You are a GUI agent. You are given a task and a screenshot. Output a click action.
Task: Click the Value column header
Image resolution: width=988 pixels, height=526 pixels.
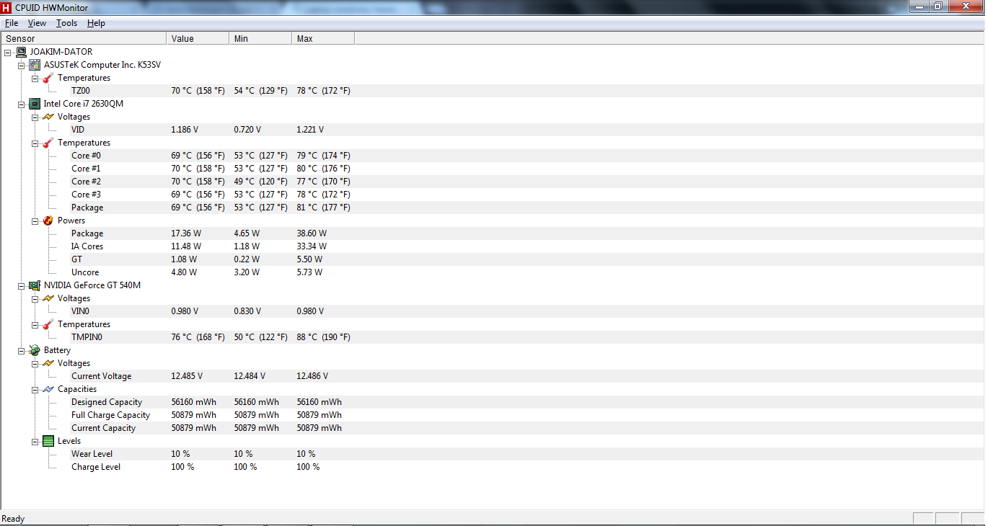[x=198, y=39]
